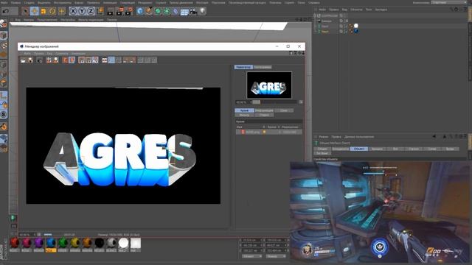472x265 pixels.
Task: Activate the Rotate tool in main toolbar
Action: 52,11
